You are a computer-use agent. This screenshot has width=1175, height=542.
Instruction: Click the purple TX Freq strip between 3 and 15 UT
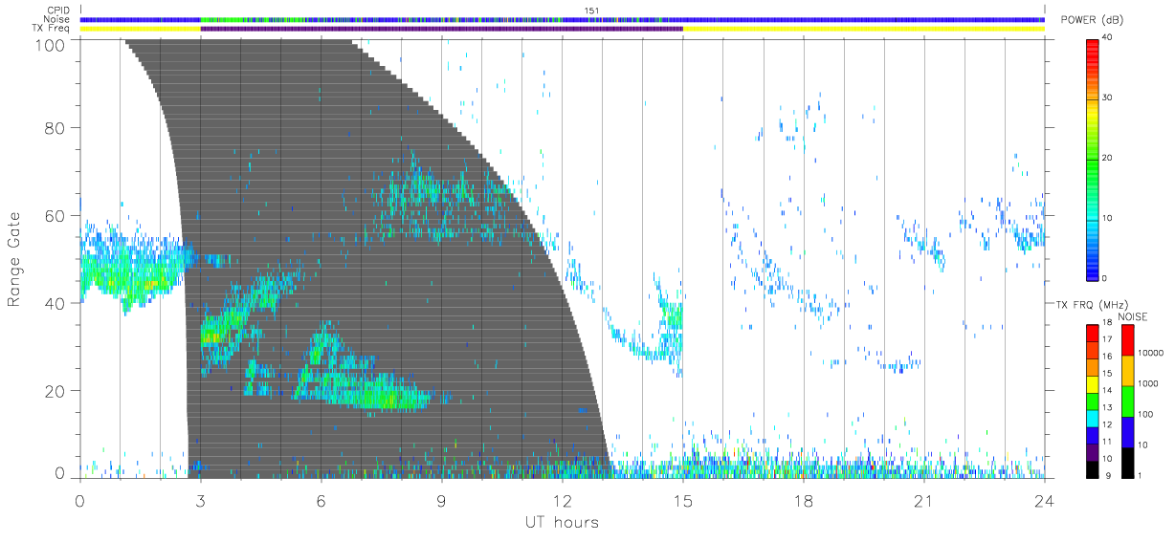[x=441, y=29]
